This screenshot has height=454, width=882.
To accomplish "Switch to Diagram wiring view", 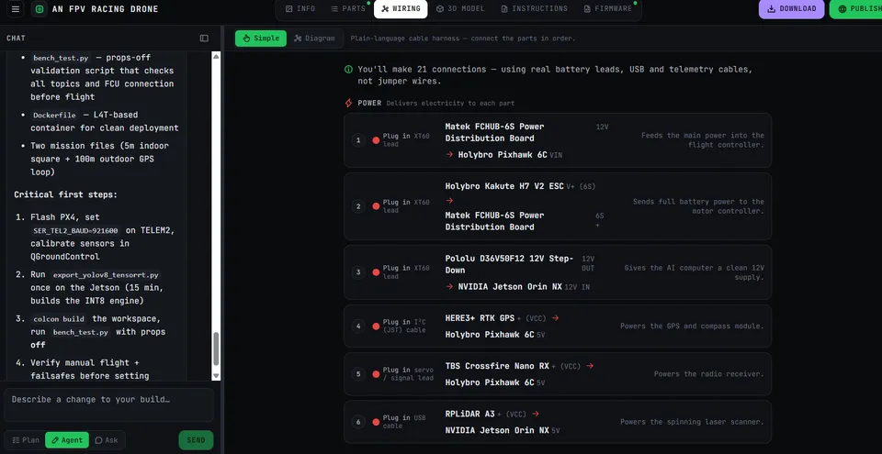I will tap(314, 39).
